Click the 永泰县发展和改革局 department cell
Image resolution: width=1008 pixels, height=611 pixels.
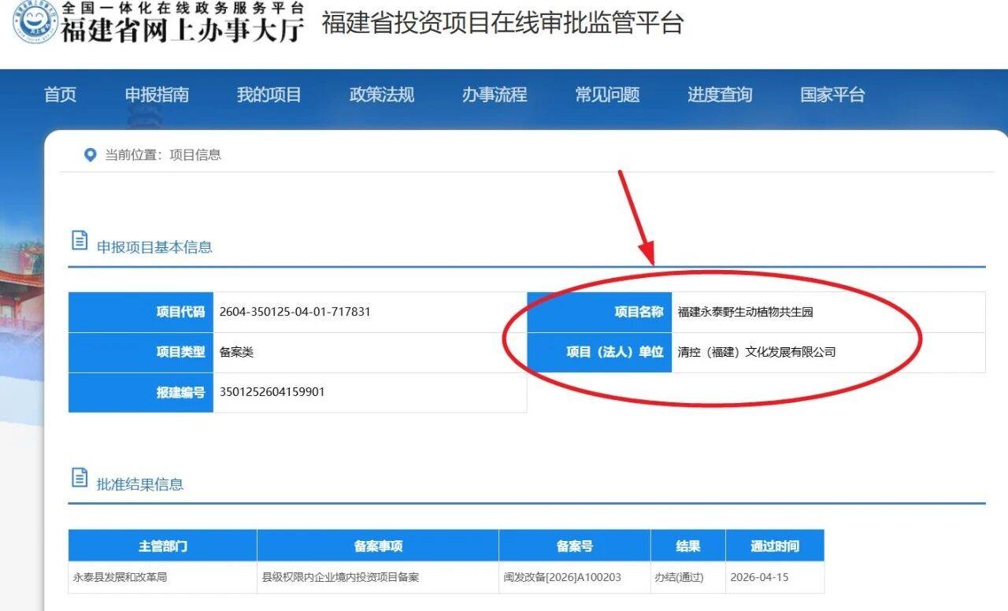(117, 577)
